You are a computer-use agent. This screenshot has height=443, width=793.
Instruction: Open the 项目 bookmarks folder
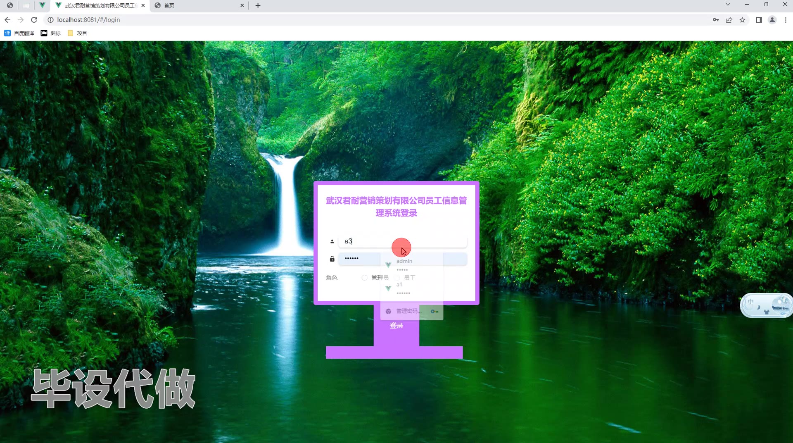77,33
